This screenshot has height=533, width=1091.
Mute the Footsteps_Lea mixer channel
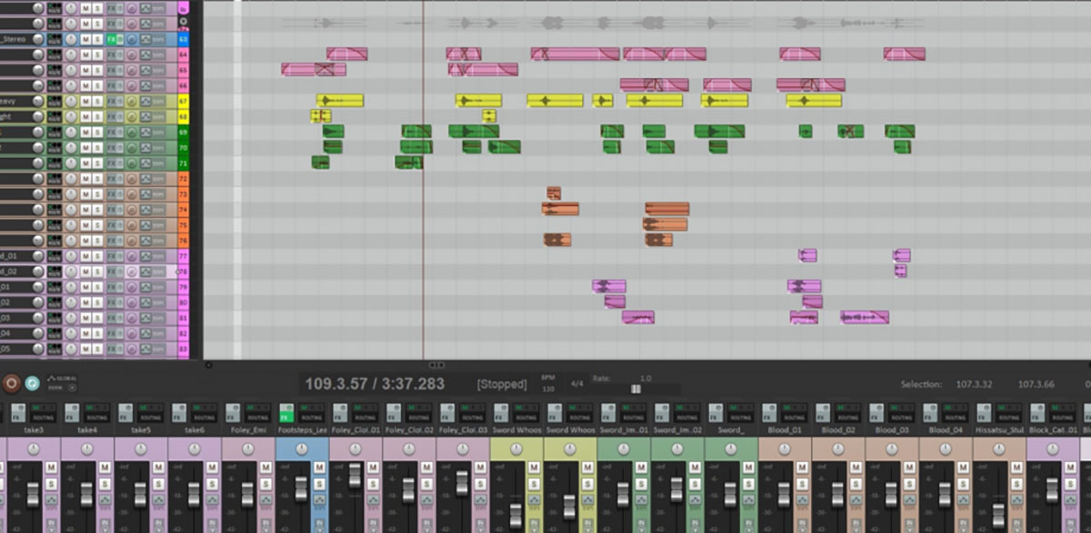[319, 467]
